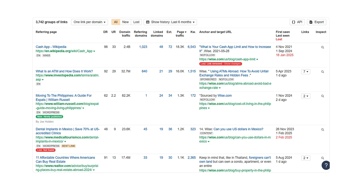
Task: Open the One link per domain dropdown
Action: [90, 22]
